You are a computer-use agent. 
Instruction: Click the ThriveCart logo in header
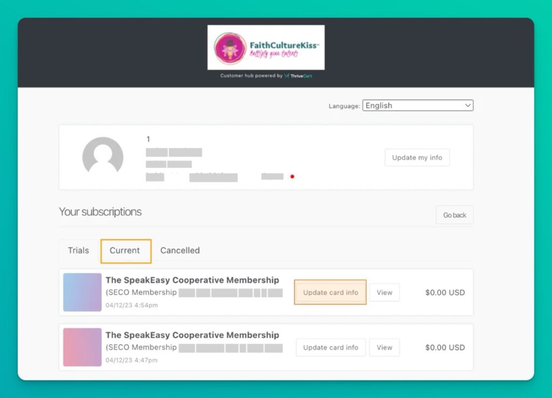point(298,75)
